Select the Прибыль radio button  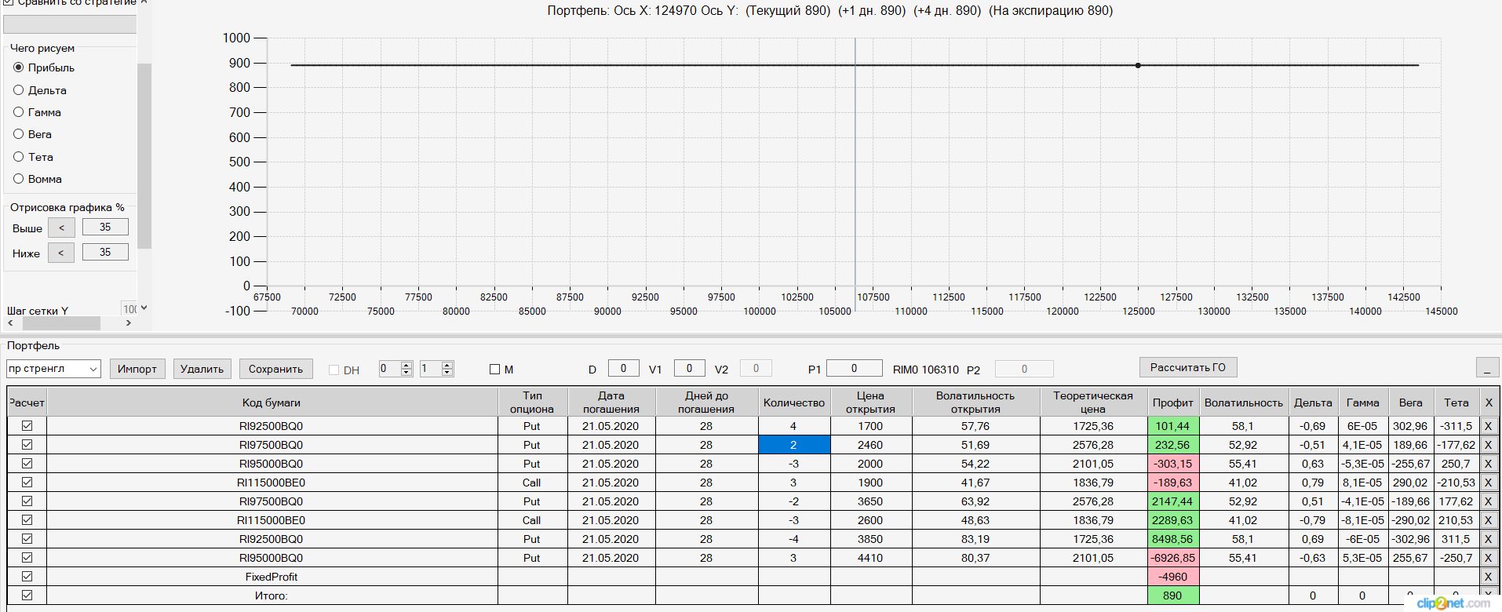[19, 67]
